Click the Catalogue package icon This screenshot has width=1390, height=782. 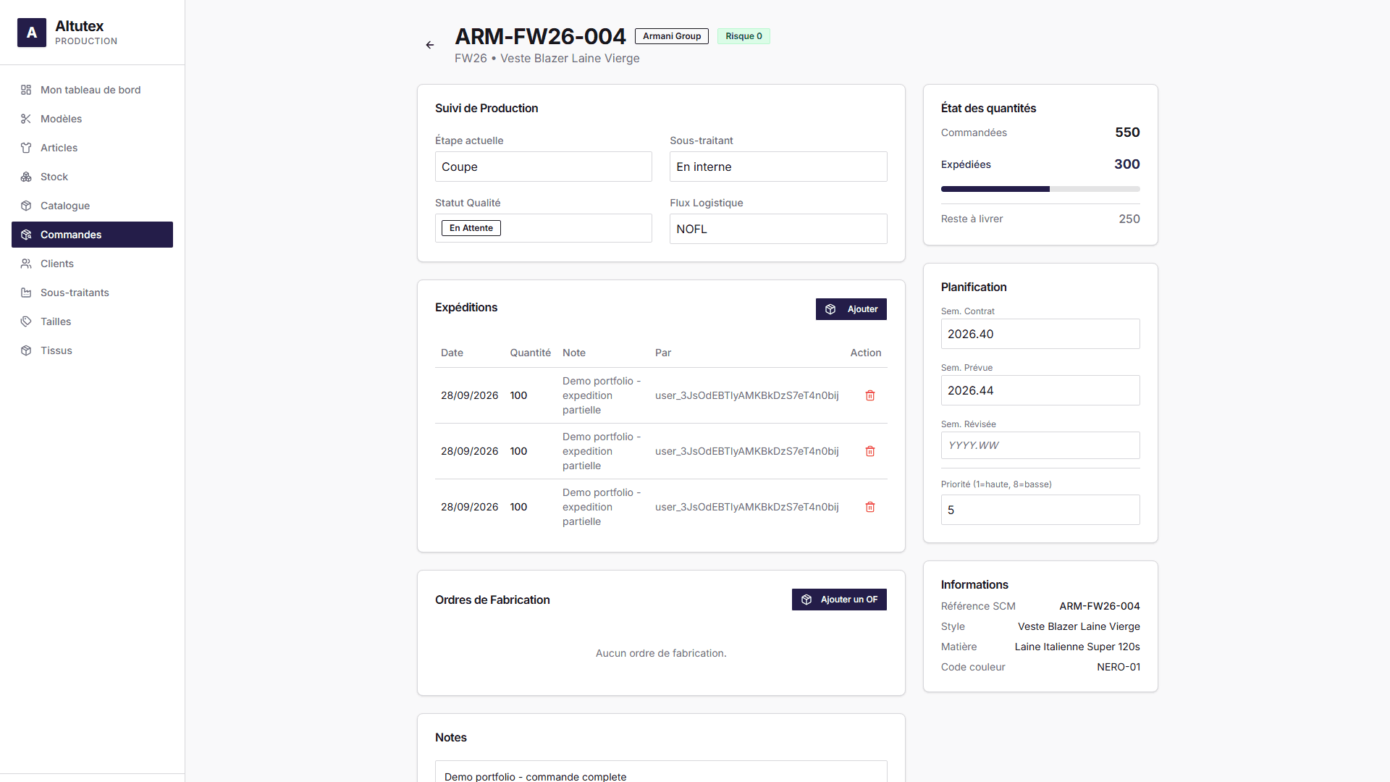(x=26, y=206)
